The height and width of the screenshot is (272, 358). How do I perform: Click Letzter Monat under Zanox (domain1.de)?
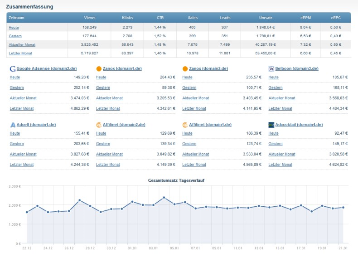108,108
